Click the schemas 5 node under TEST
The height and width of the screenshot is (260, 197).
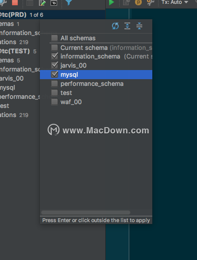pos(10,60)
